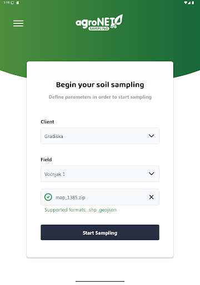Tap the notification icon beside the clock

point(12,3)
